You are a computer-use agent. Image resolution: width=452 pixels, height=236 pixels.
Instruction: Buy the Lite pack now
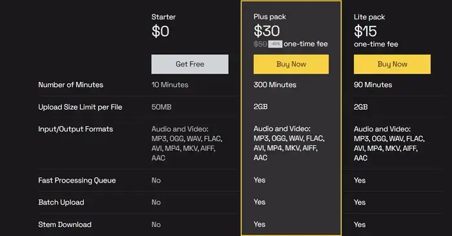tap(392, 64)
